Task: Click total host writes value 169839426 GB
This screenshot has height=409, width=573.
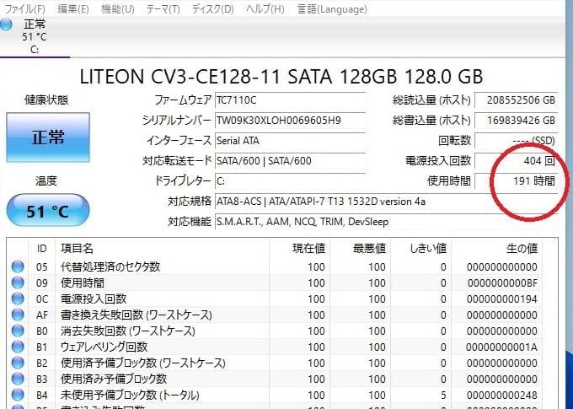Action: [517, 121]
